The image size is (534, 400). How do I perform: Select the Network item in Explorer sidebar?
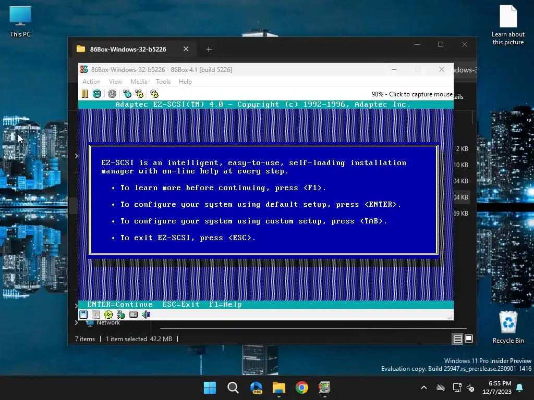[x=108, y=322]
